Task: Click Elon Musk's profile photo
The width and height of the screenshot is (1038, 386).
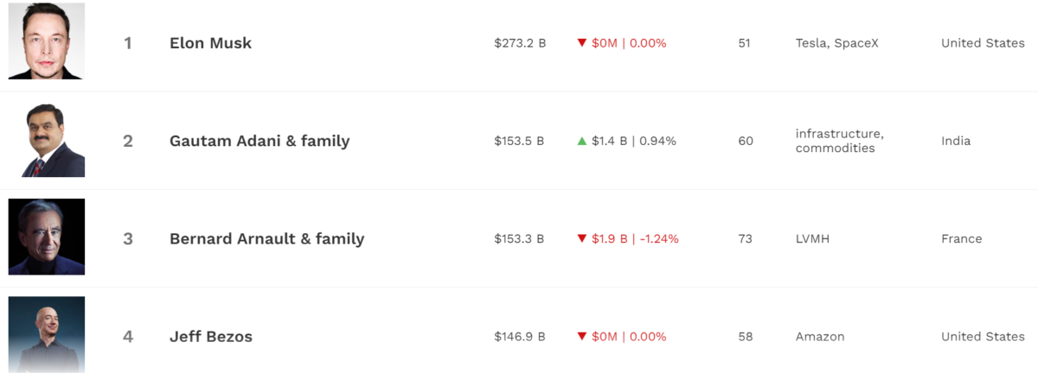Action: pyautogui.click(x=47, y=41)
